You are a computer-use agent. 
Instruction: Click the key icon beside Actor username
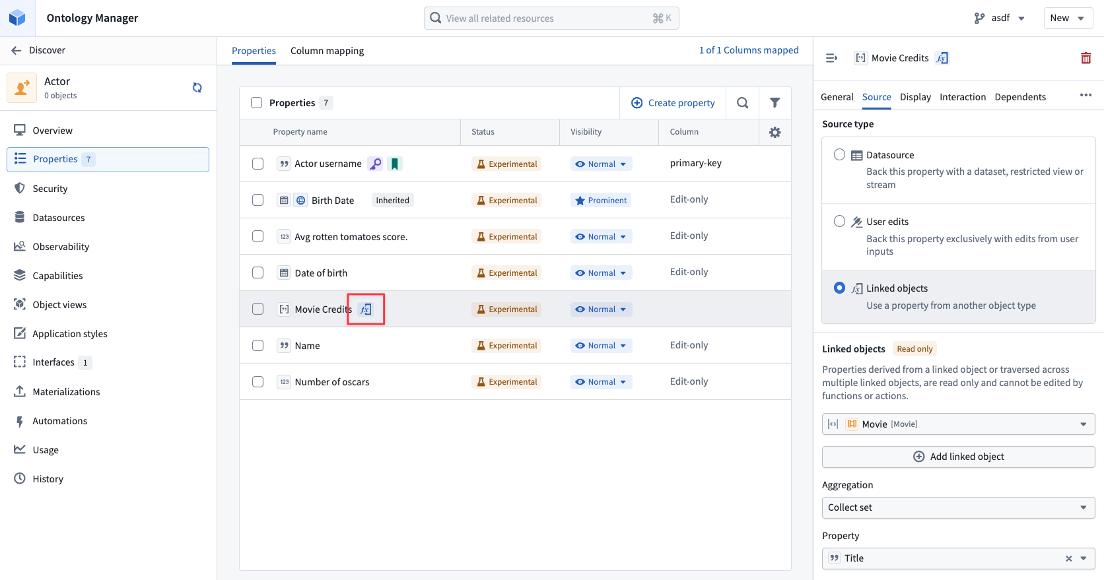375,164
